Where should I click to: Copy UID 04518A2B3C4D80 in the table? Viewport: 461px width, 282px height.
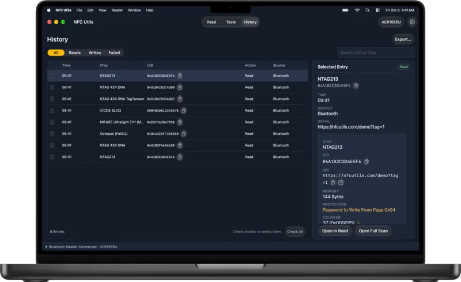[x=180, y=87]
